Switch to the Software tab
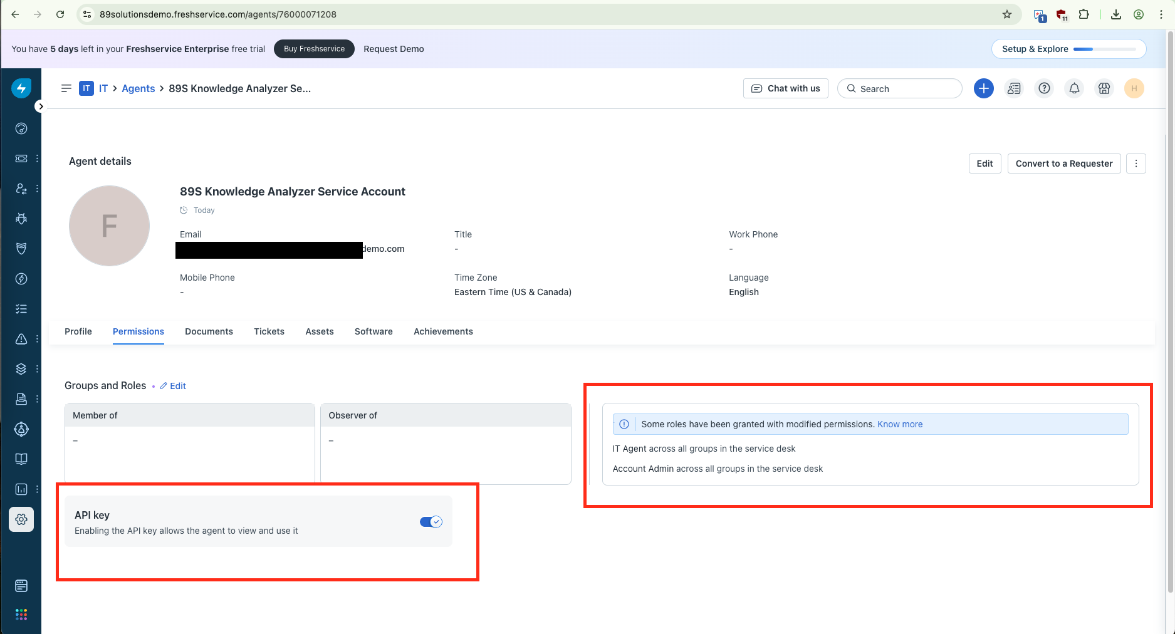This screenshot has height=634, width=1175. (x=373, y=331)
